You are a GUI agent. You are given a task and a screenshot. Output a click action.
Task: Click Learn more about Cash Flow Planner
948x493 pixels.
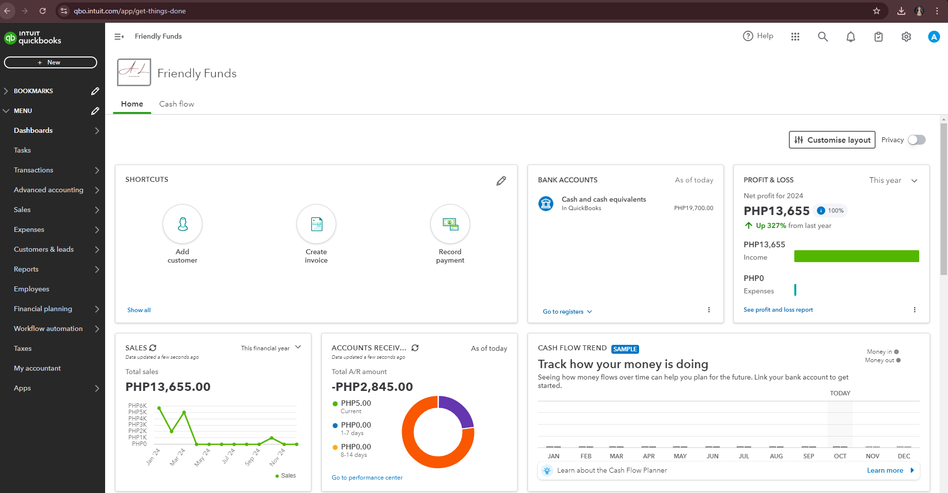[885, 471]
